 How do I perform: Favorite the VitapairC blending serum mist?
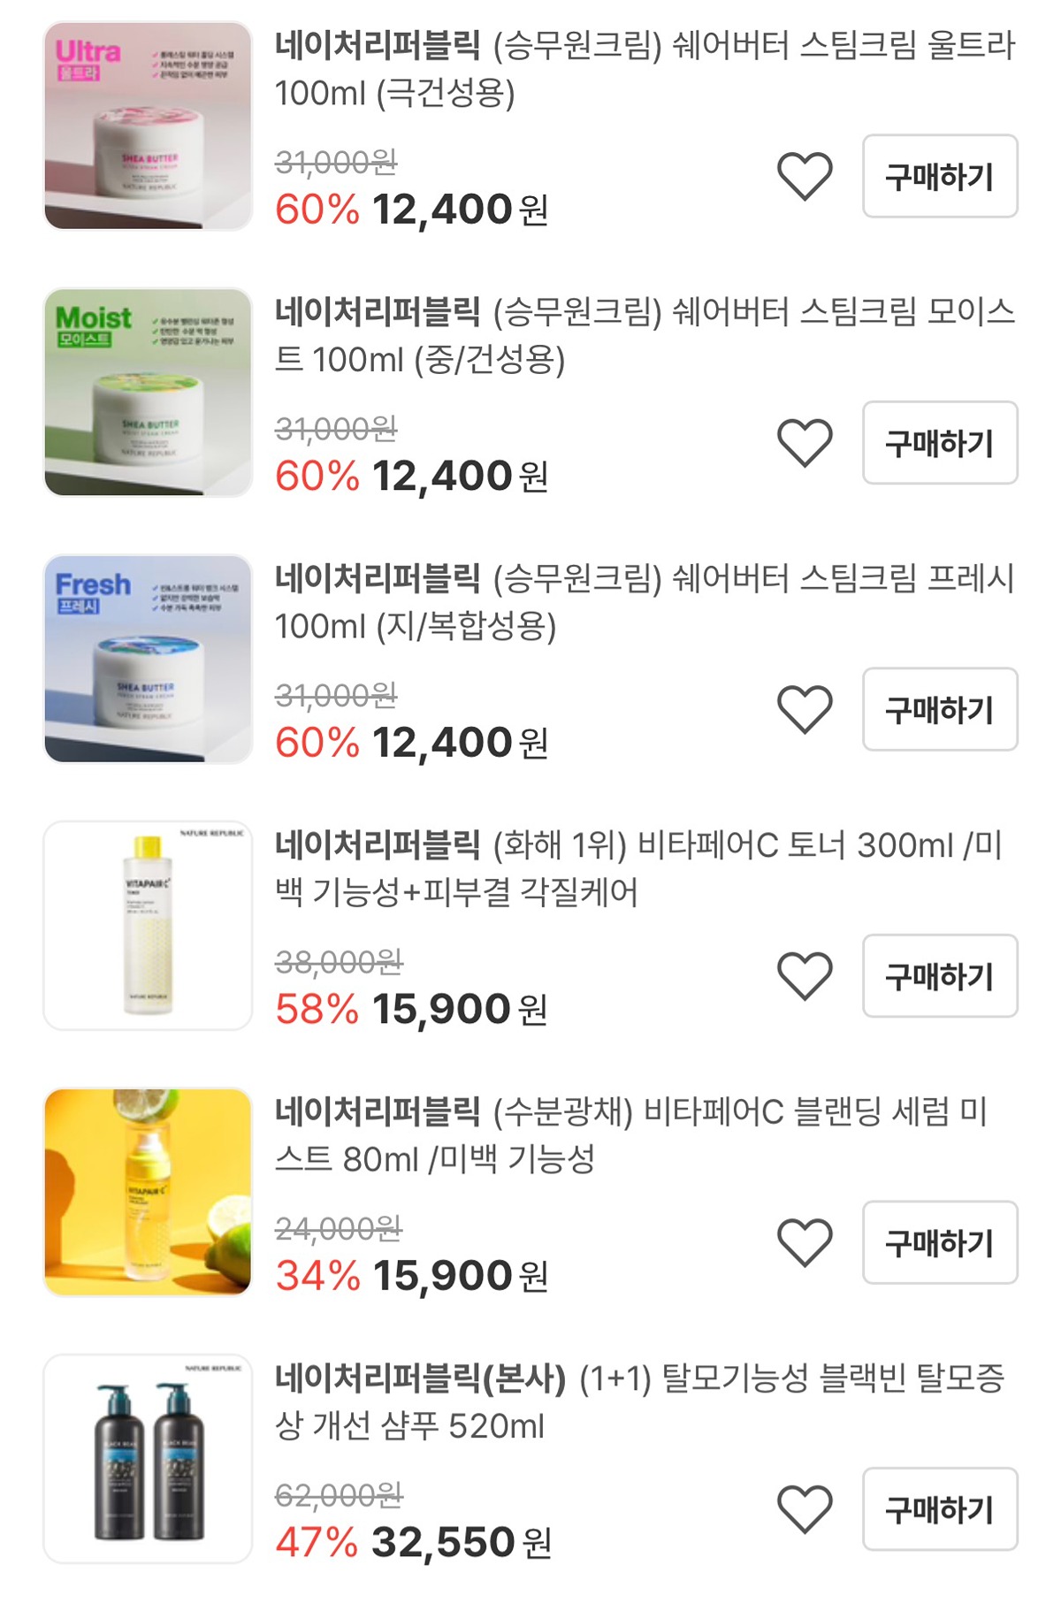[x=805, y=1242]
